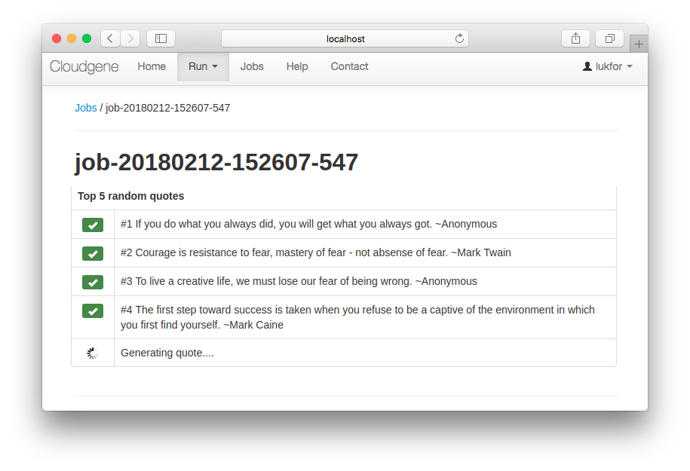Show all tabs overview icon
Screen dimensions: 690x471
click(609, 38)
